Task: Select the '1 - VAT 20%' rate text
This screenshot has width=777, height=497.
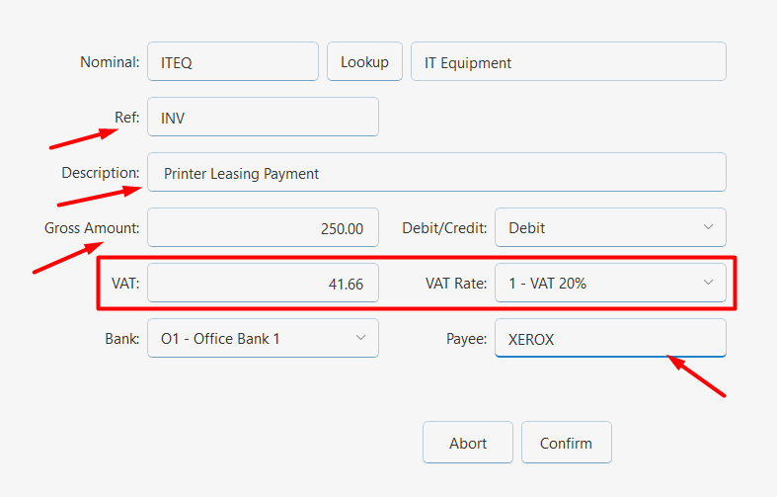Action: click(x=548, y=284)
